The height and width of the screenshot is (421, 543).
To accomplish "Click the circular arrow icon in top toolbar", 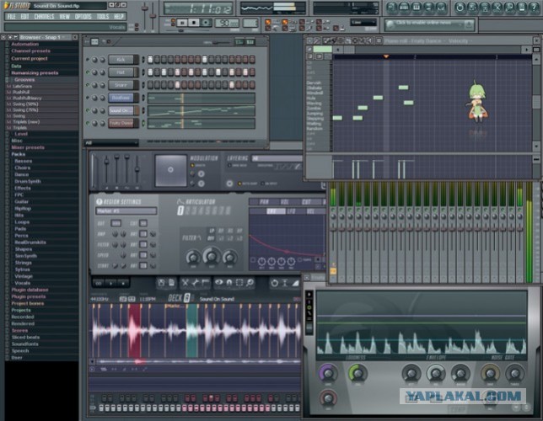I will coord(460,8).
